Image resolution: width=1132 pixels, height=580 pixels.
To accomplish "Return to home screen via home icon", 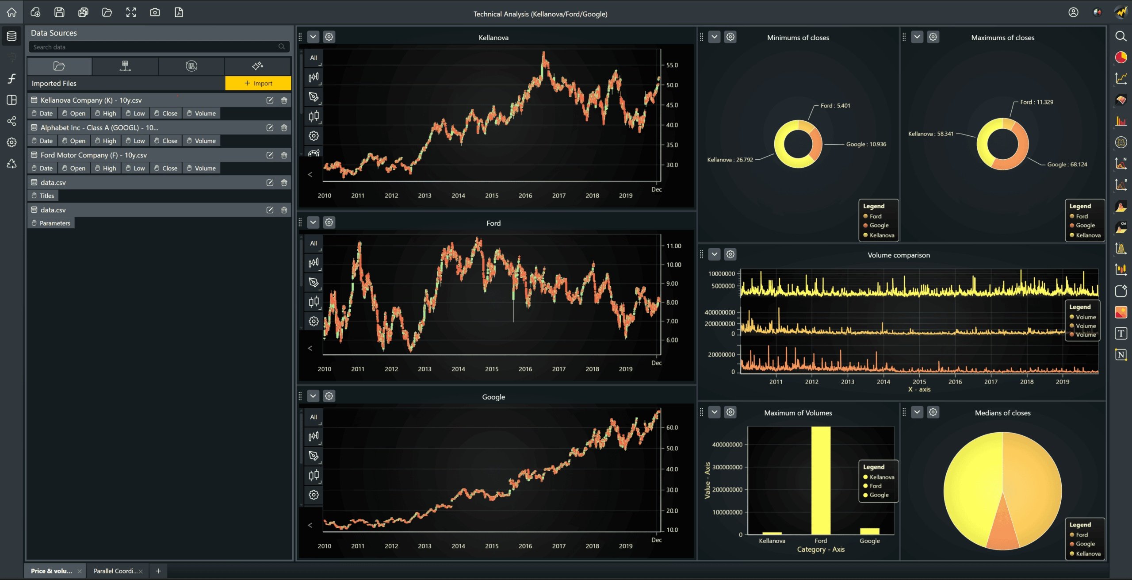I will click(x=11, y=12).
